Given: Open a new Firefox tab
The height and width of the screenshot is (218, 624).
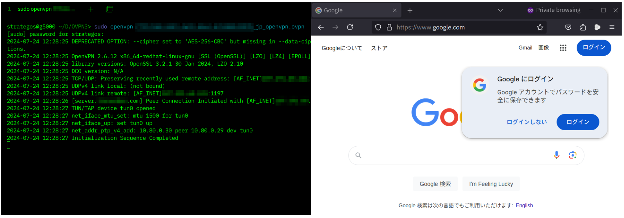Looking at the screenshot, I should coord(410,11).
